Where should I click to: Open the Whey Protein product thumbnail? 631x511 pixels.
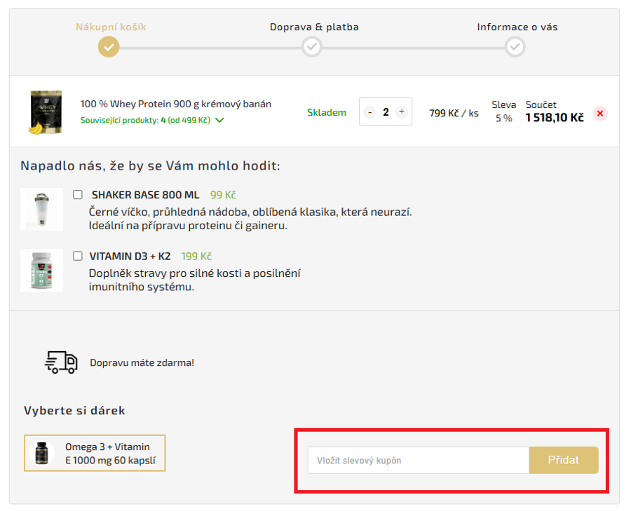point(45,111)
